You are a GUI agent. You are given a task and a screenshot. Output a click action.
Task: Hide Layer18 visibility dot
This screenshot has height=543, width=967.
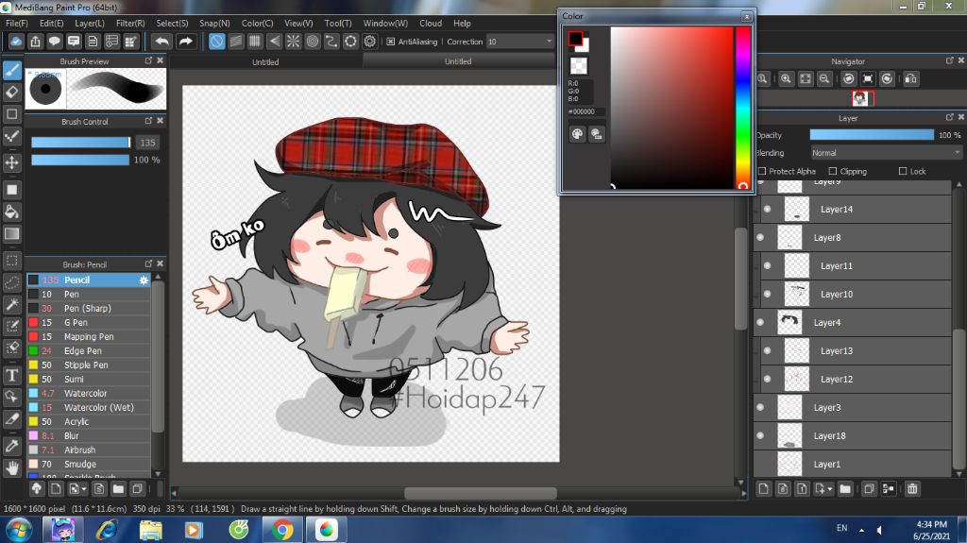coord(760,435)
